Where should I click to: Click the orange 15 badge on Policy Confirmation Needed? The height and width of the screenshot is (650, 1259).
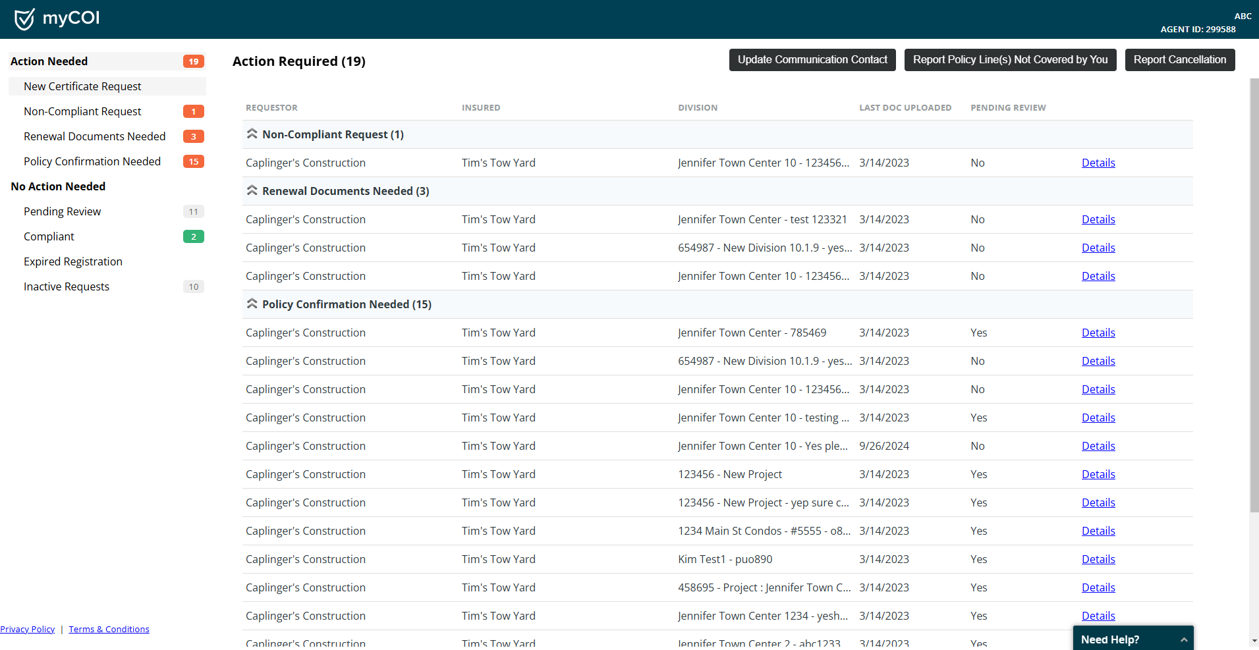(x=192, y=161)
